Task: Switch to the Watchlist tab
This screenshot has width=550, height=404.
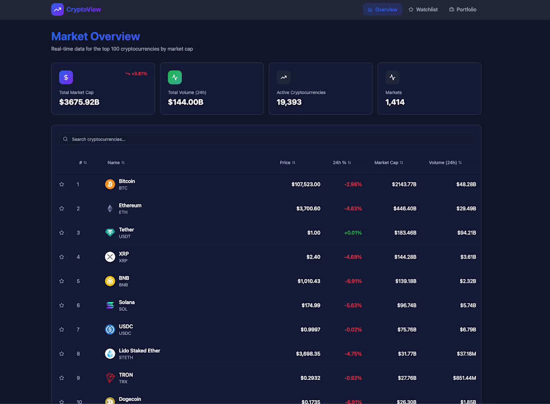Action: pos(423,9)
